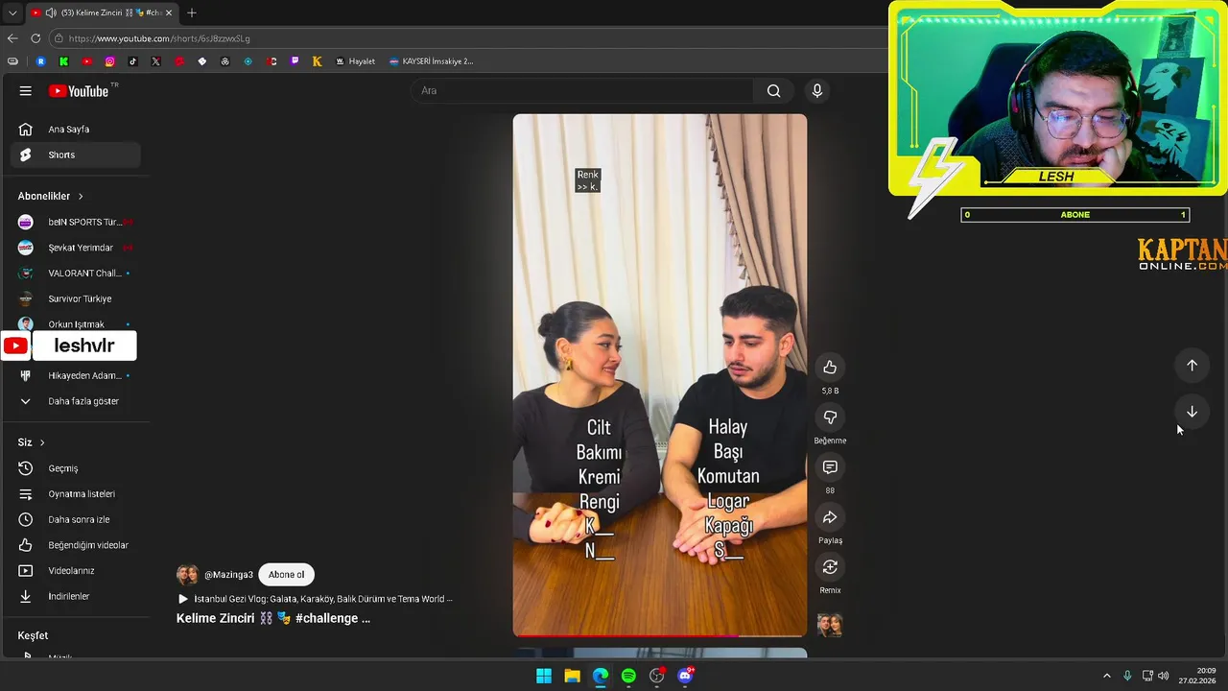The height and width of the screenshot is (691, 1228).
Task: Click the Mazinga3 channel avatar
Action: (187, 575)
